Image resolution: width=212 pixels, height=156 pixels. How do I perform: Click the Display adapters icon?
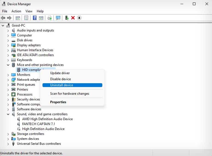(13, 45)
